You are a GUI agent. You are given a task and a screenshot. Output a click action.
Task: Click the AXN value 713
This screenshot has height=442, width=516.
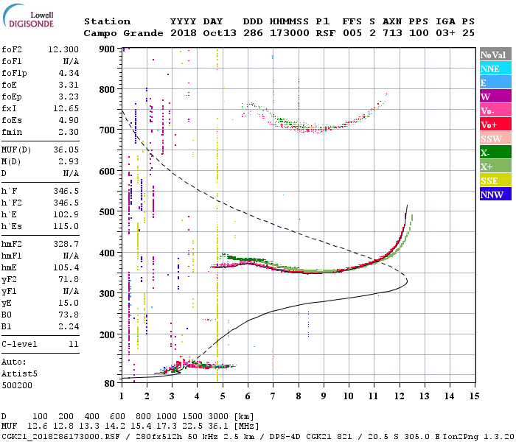point(392,33)
